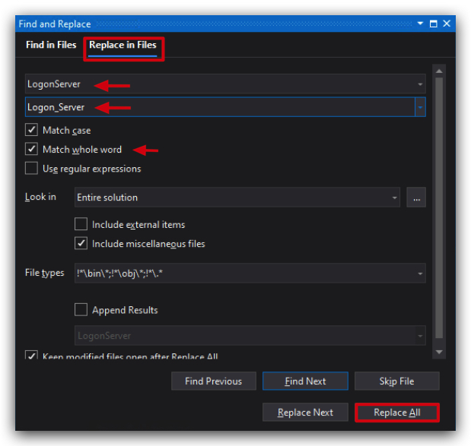Image resolution: width=471 pixels, height=446 pixels.
Task: Click the Find Previous button
Action: (214, 381)
